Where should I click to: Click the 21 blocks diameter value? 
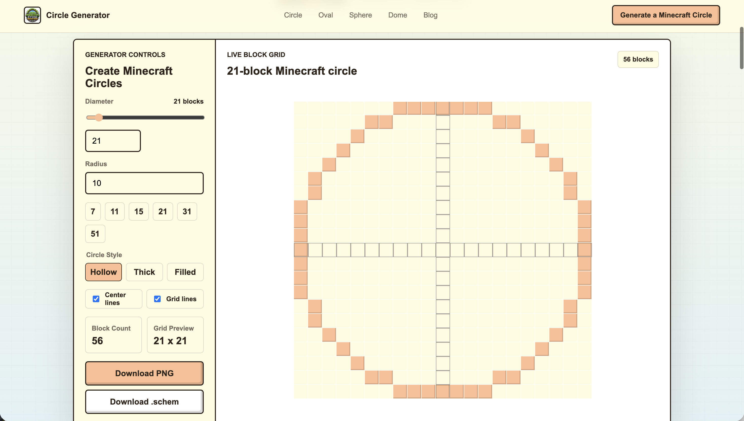click(188, 101)
